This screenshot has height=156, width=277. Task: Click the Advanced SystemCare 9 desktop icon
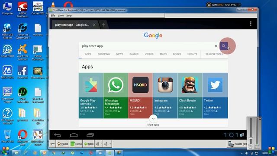click(23, 31)
